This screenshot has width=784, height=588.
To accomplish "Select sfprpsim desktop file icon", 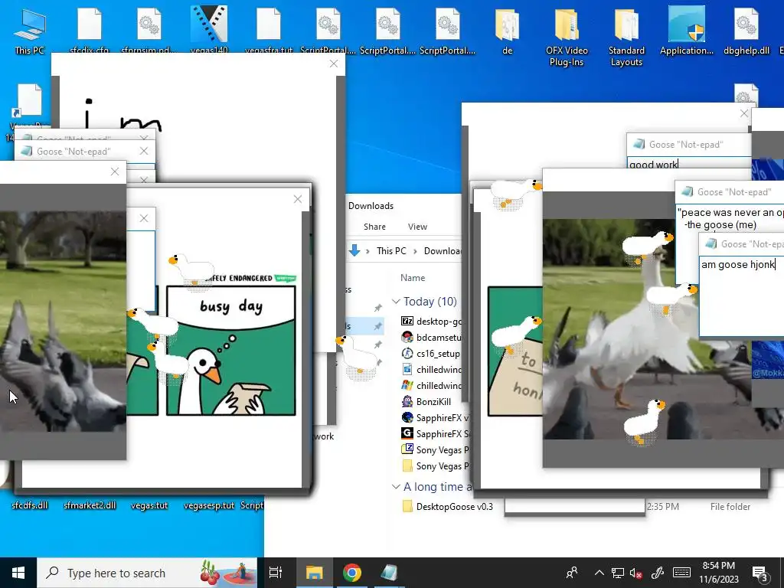I will coord(149,29).
